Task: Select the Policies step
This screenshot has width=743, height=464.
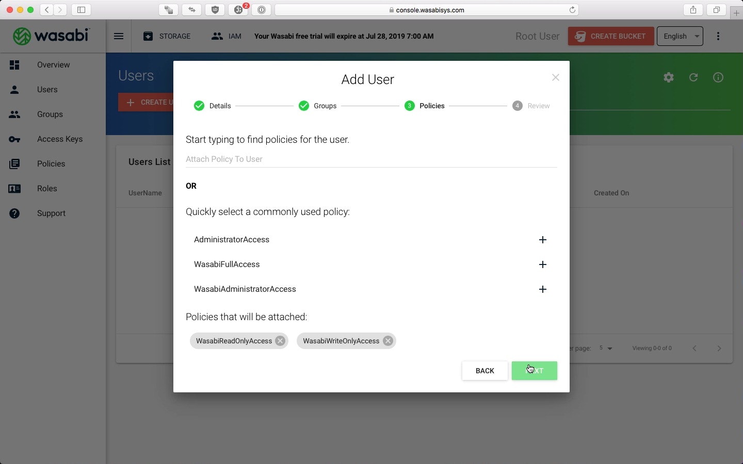Action: 425,106
